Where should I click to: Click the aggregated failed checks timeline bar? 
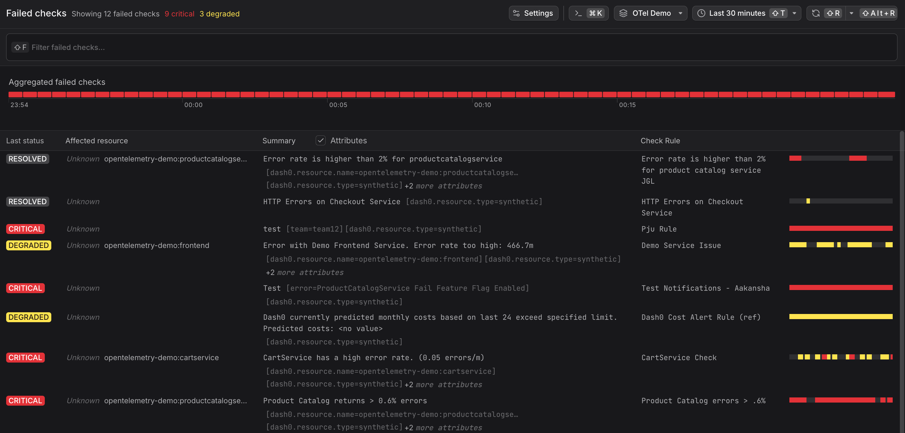[451, 94]
